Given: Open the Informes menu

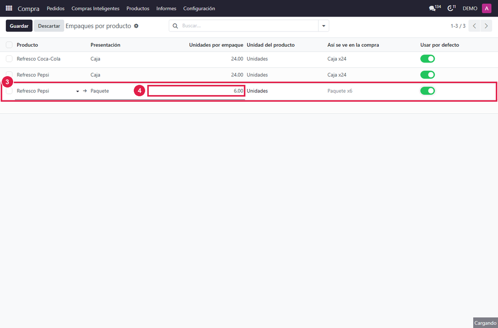Looking at the screenshot, I should 166,9.
